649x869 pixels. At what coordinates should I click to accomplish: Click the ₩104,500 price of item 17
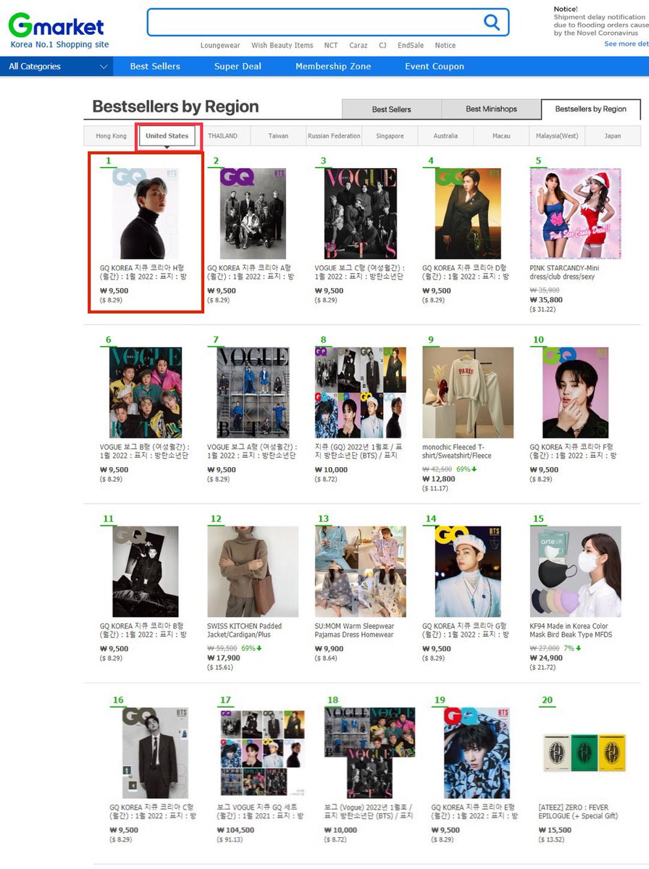[x=235, y=830]
